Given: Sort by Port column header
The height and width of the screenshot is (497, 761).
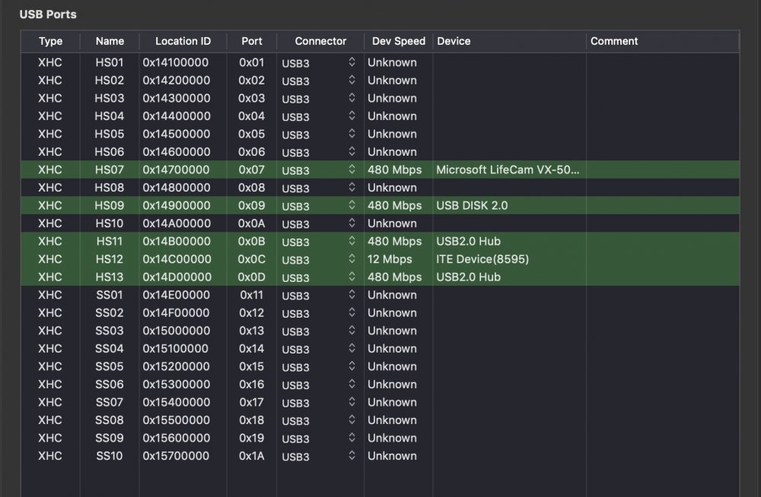Looking at the screenshot, I should (x=251, y=41).
